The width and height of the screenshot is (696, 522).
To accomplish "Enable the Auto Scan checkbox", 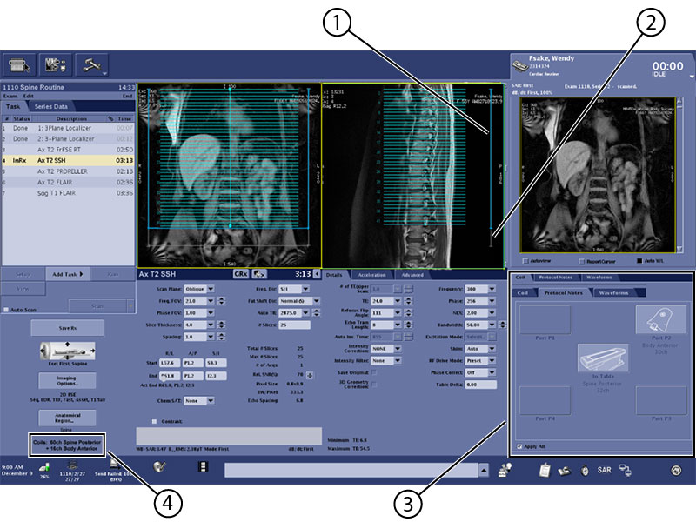I will pyautogui.click(x=6, y=310).
